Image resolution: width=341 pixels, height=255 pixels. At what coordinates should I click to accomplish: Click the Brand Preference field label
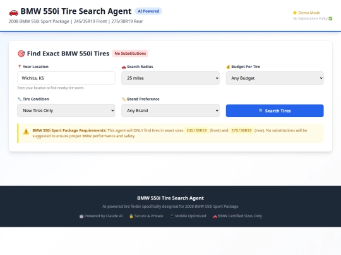pyautogui.click(x=143, y=99)
